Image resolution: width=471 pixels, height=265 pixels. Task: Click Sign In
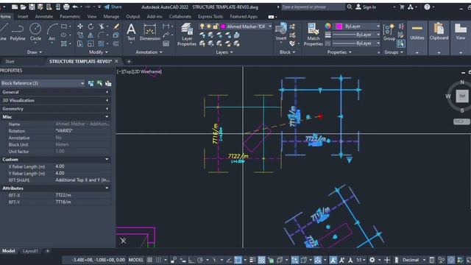[x=366, y=7]
